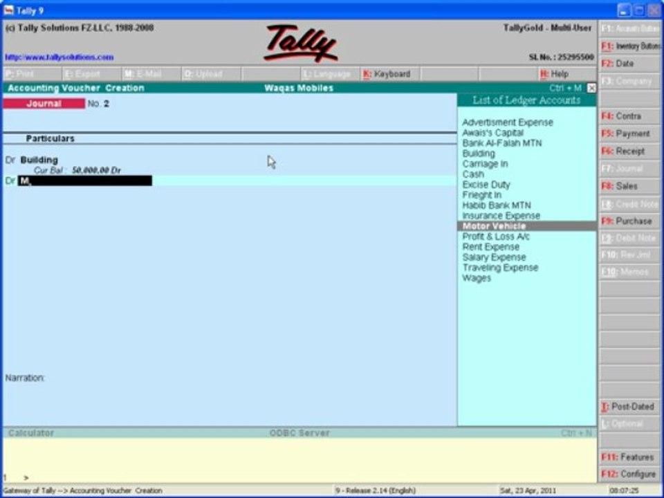
Task: Click the Optional button
Action: [630, 423]
